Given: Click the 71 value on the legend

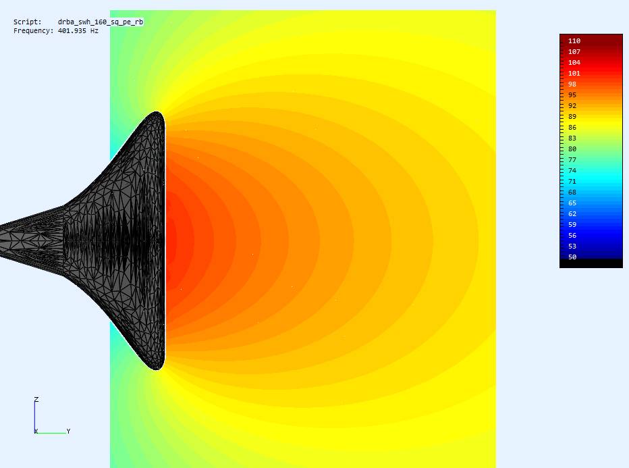Looking at the screenshot, I should tap(572, 182).
